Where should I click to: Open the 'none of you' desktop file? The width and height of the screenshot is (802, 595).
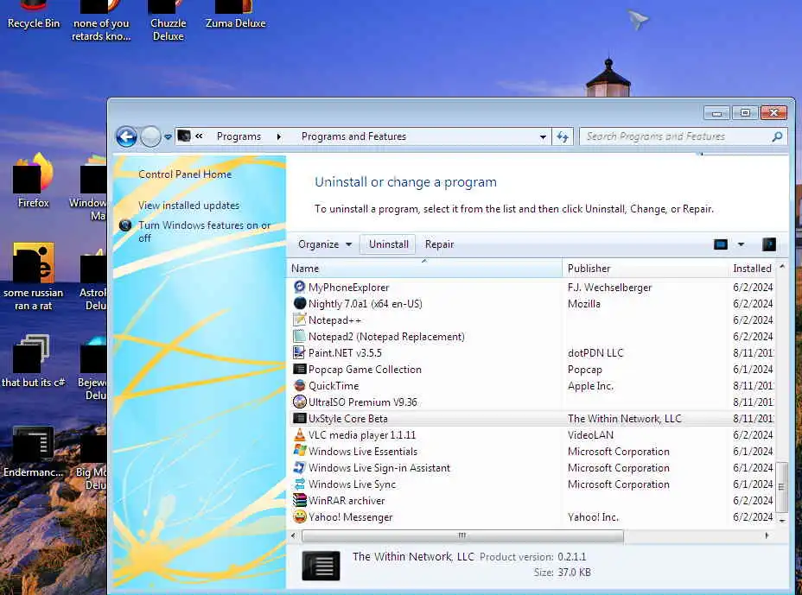(101, 22)
